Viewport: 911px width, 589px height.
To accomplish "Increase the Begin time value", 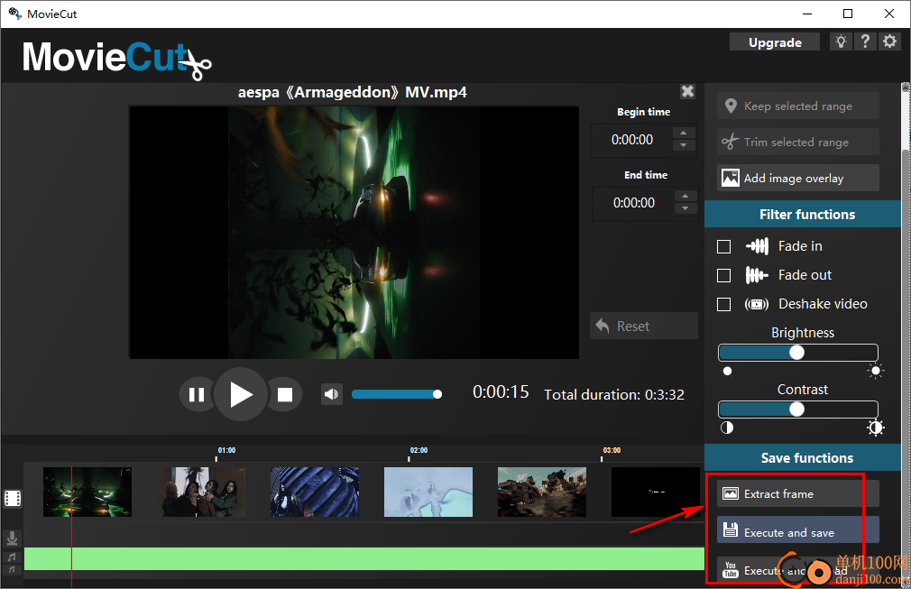I will pyautogui.click(x=684, y=133).
